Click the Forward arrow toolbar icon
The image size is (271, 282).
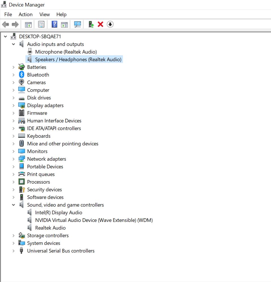(15, 24)
